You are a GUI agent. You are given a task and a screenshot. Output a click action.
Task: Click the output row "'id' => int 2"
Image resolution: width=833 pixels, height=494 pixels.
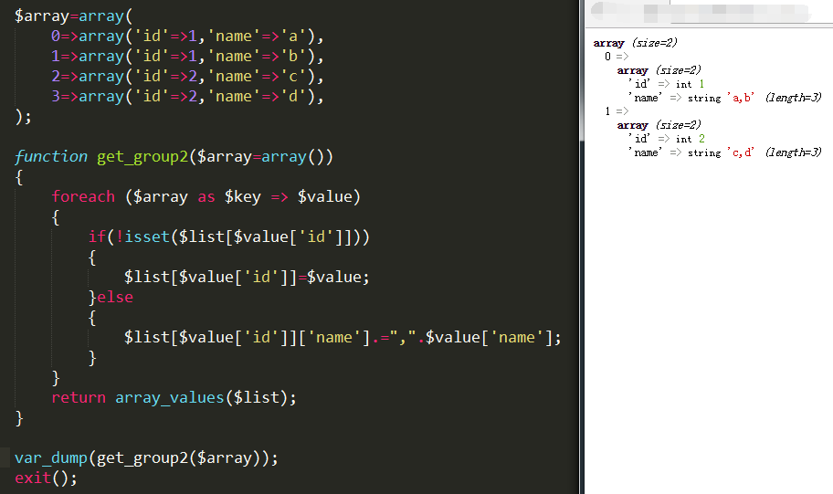(667, 139)
